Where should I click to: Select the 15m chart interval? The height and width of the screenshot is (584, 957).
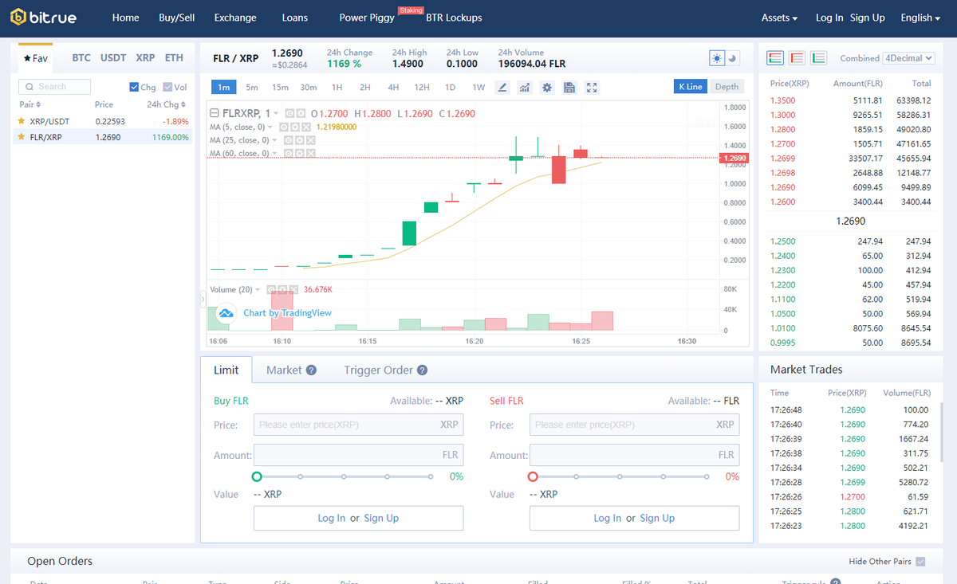[x=280, y=87]
